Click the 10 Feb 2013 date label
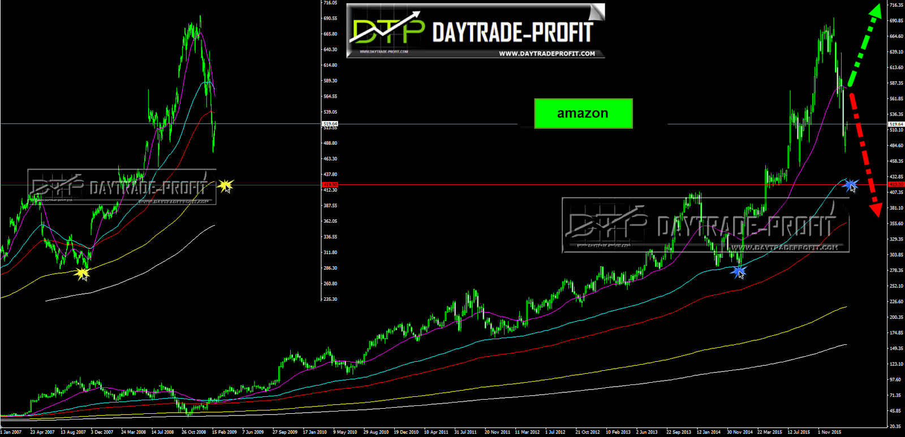Image resolution: width=905 pixels, height=437 pixels. (618, 432)
